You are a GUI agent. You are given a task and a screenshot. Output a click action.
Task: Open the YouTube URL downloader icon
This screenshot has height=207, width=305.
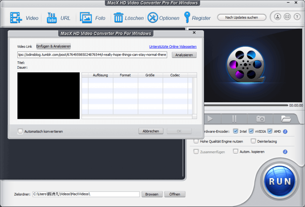(51, 18)
